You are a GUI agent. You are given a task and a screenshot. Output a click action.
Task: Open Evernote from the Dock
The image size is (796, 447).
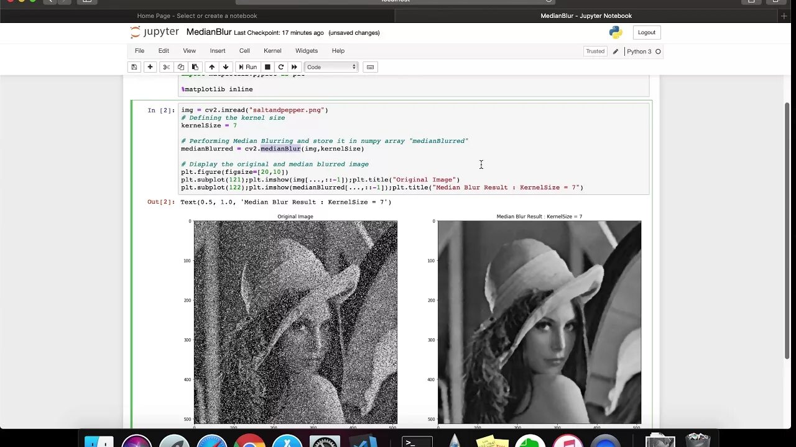[530, 441]
